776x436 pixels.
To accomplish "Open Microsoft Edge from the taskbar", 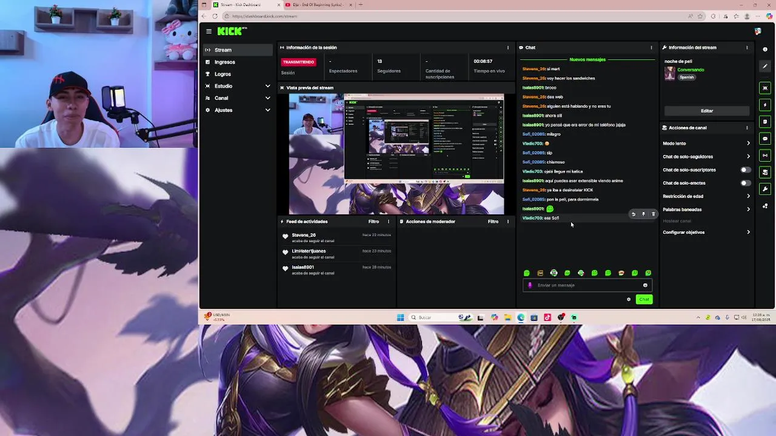I will click(x=521, y=317).
